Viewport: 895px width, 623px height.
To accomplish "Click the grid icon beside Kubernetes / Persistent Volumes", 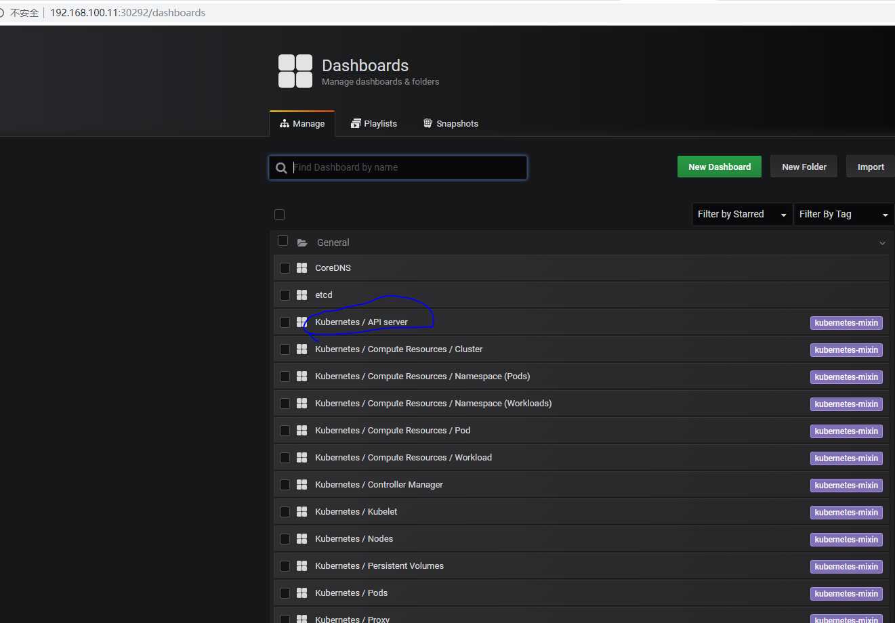I will (x=302, y=566).
